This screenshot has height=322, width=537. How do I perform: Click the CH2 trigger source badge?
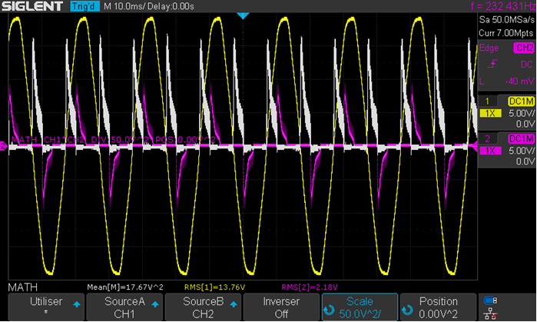pyautogui.click(x=524, y=48)
